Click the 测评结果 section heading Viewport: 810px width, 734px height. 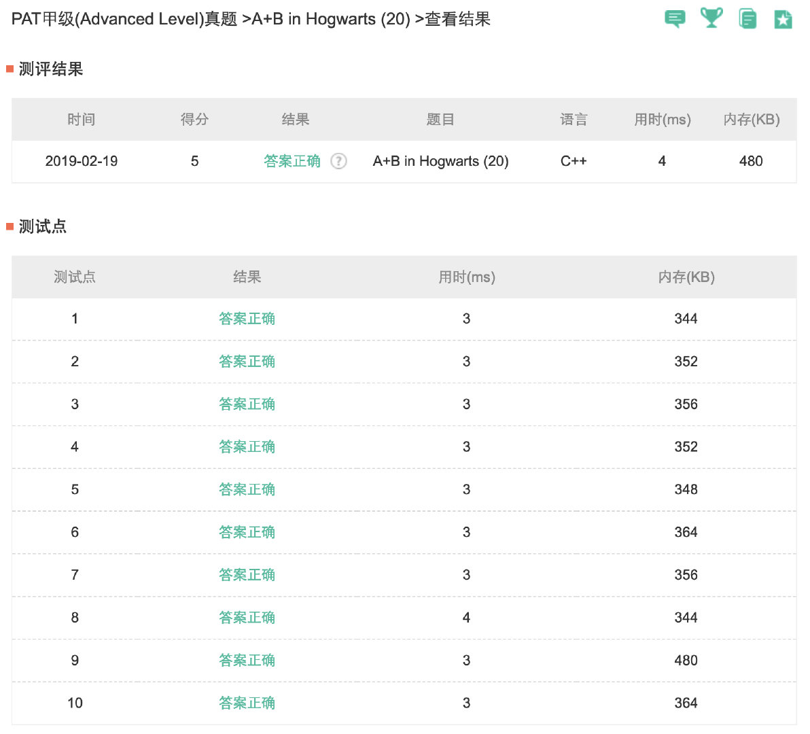point(51,69)
